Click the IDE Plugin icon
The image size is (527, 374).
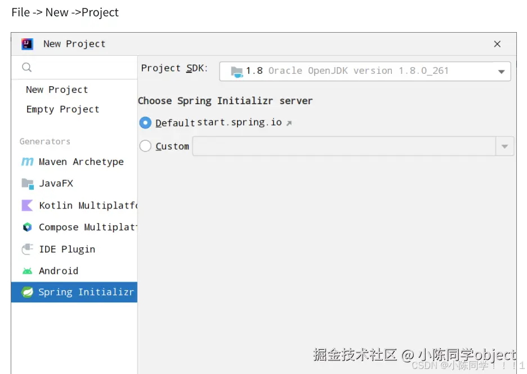click(27, 249)
